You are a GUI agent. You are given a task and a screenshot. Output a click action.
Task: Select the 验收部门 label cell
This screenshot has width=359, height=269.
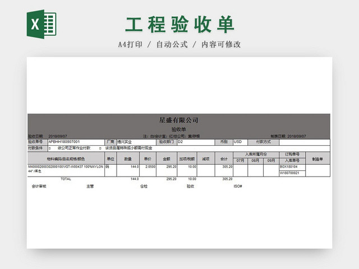point(167,142)
